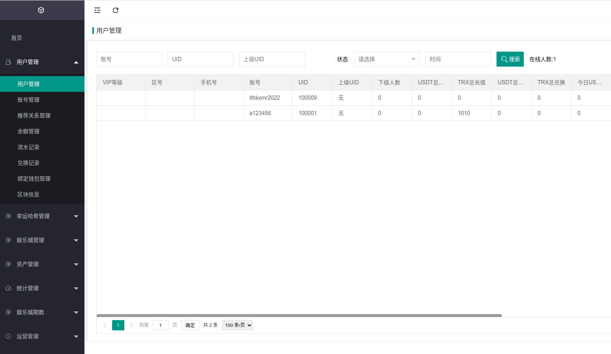Click the yen icon beside 资产管理

coord(8,264)
